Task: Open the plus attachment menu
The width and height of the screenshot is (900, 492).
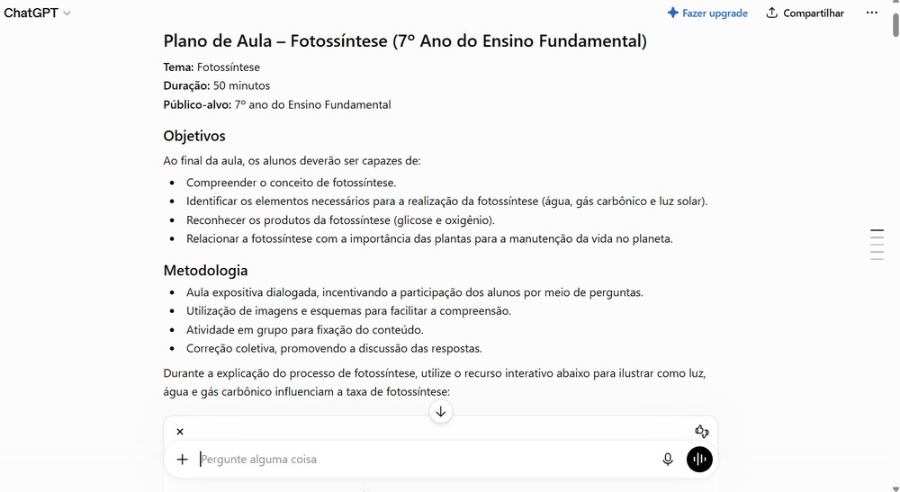Action: tap(182, 460)
